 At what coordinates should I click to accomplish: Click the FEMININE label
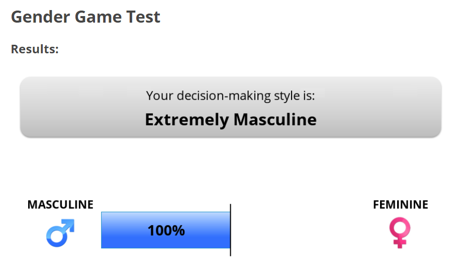(x=401, y=205)
